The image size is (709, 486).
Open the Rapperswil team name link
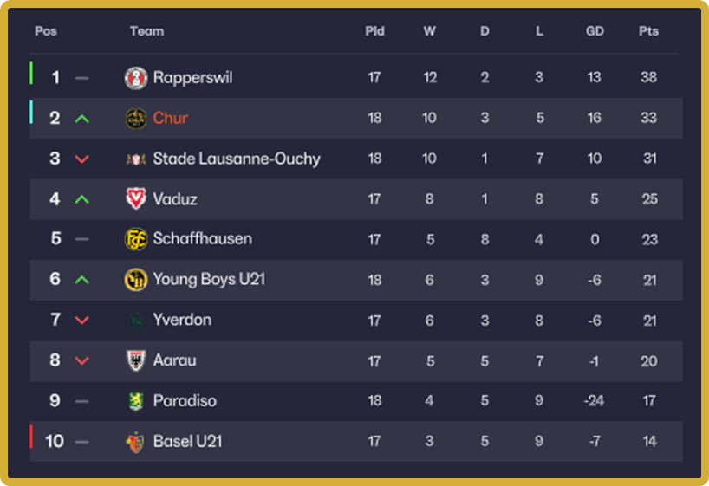pyautogui.click(x=192, y=78)
